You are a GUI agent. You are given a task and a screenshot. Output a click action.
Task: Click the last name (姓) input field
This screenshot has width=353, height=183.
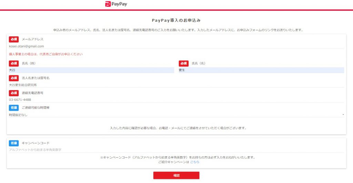91,70
